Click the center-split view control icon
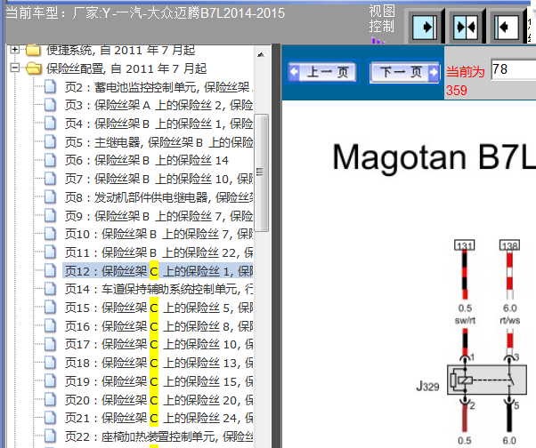Image resolution: width=536 pixels, height=448 pixels. tap(466, 27)
